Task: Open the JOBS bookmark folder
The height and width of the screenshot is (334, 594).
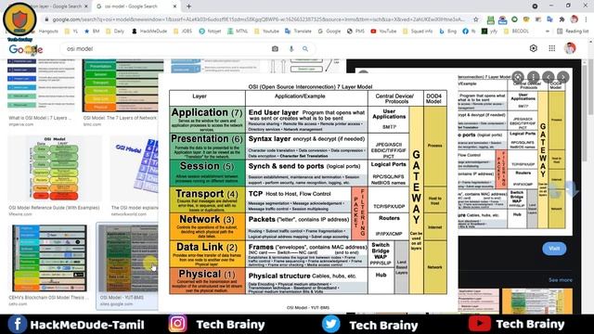Action: (x=183, y=31)
